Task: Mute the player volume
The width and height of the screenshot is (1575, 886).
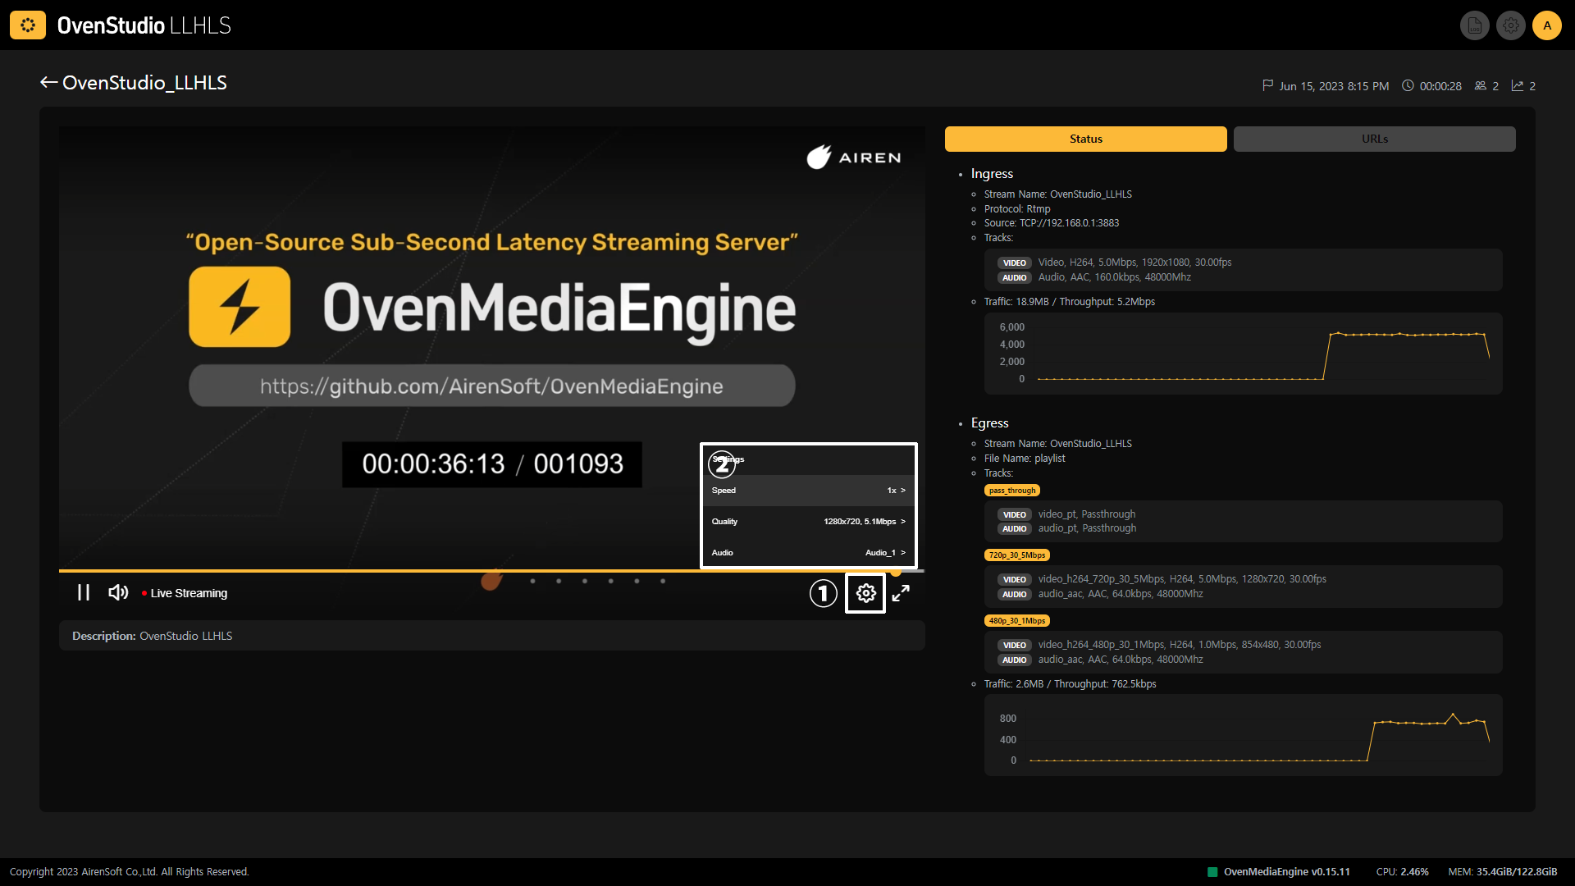Action: [118, 592]
